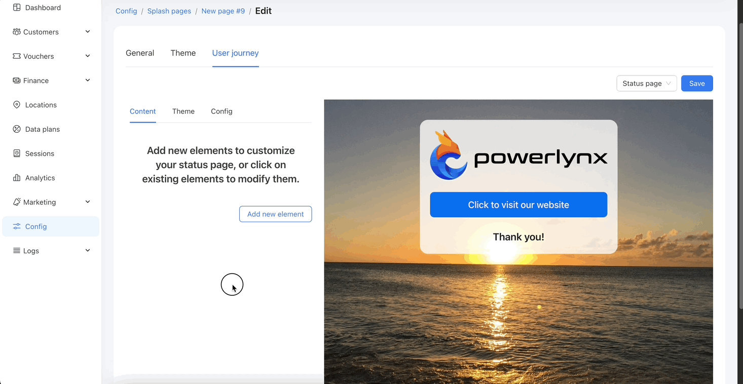743x384 pixels.
Task: Expand the Marketing menu chevron
Action: (x=88, y=202)
